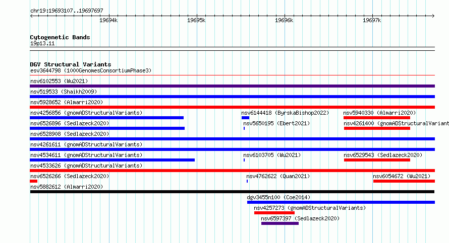Click the 19695k ruler mark
The image size is (449, 243).
click(x=196, y=20)
